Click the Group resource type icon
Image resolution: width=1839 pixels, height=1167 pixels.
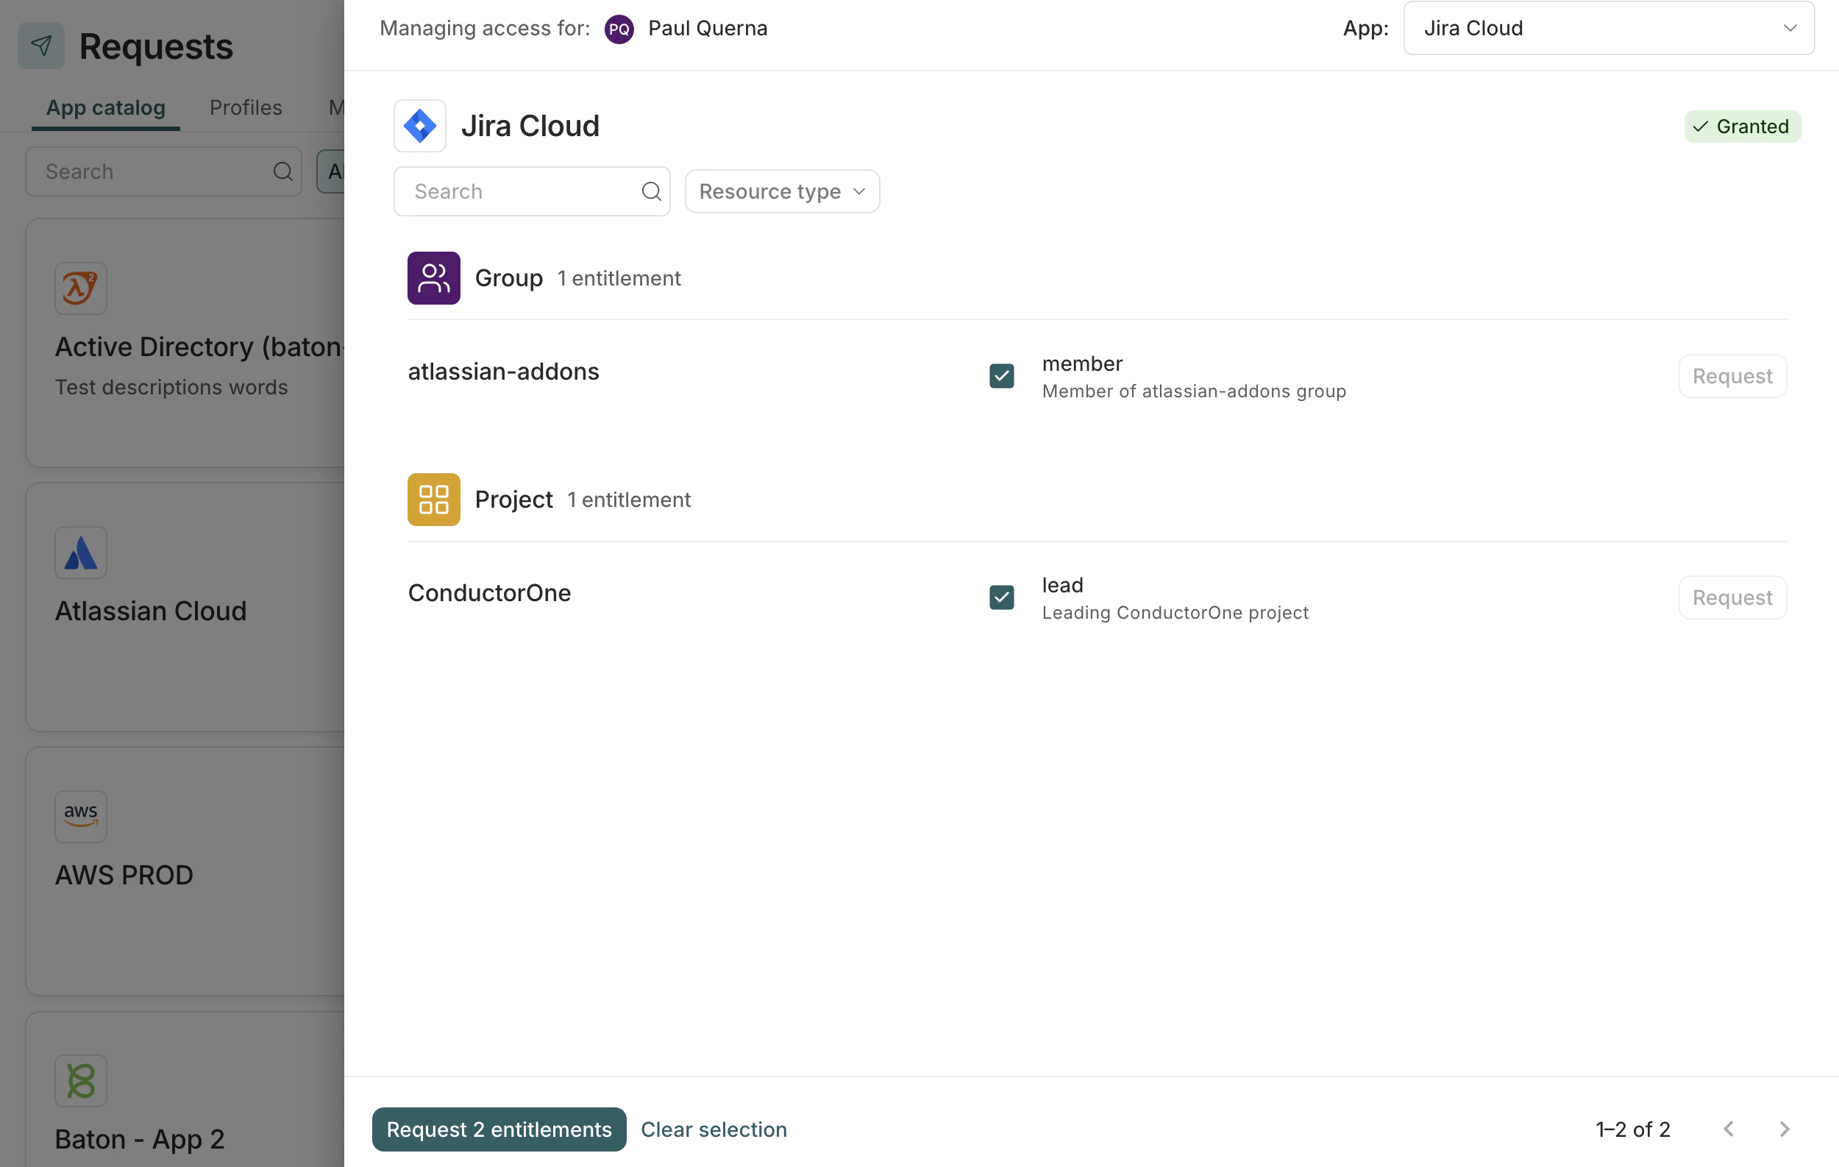[x=434, y=278]
